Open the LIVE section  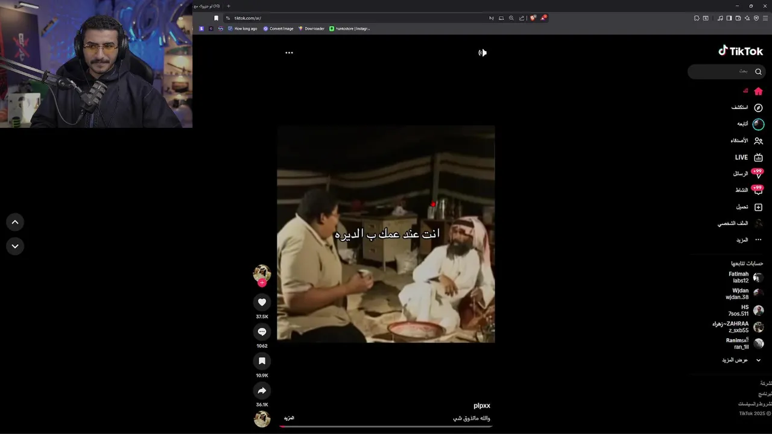748,157
